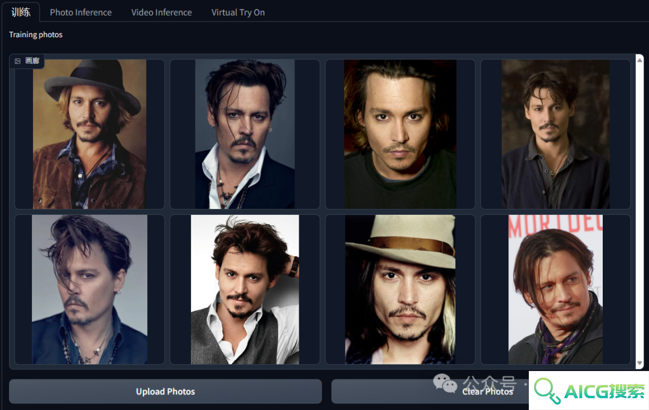Select photo with red MORTDECAI backdrop
This screenshot has height=410, width=649.
click(555, 289)
